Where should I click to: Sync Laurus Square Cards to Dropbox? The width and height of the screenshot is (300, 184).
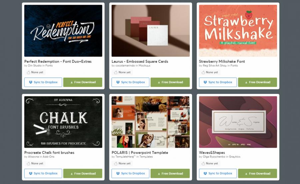click(130, 82)
